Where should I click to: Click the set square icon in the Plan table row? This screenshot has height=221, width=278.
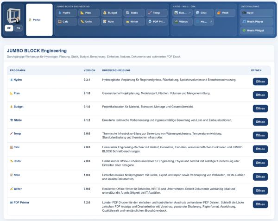click(11, 94)
